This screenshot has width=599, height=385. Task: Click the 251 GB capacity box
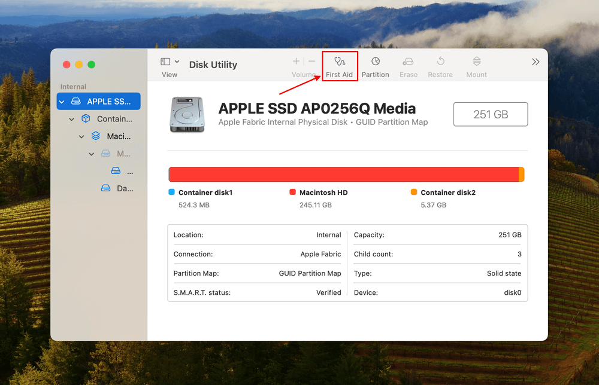click(490, 114)
